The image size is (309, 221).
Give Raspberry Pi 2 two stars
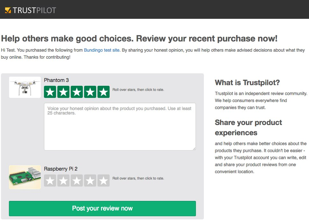[x=63, y=180]
